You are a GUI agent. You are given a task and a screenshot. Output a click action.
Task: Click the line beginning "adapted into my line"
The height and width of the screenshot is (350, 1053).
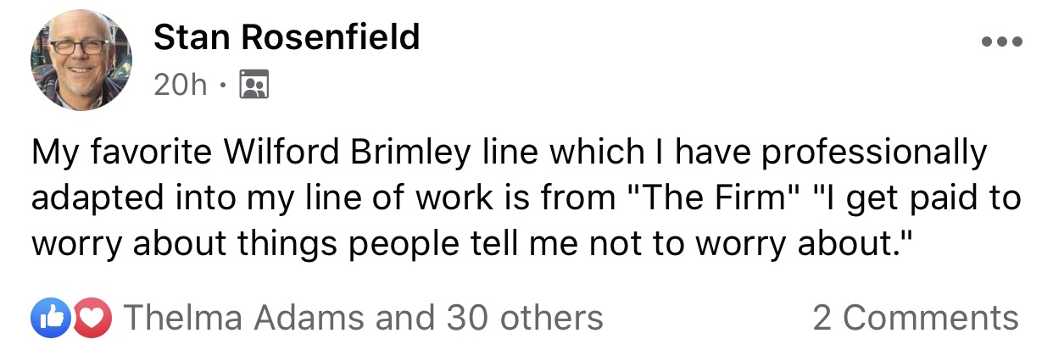click(x=526, y=200)
